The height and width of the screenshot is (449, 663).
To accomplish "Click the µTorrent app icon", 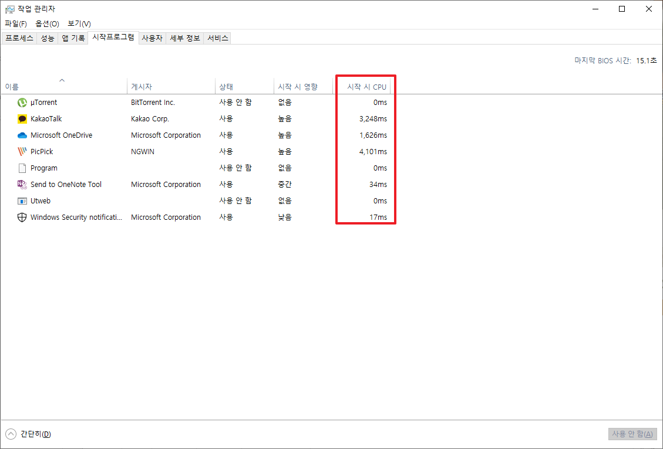I will click(x=22, y=103).
